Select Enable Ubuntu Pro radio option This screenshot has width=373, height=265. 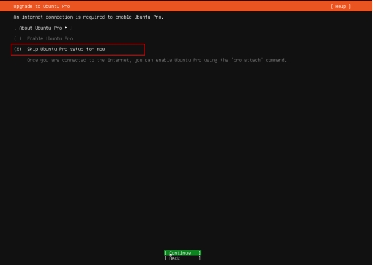coord(43,38)
